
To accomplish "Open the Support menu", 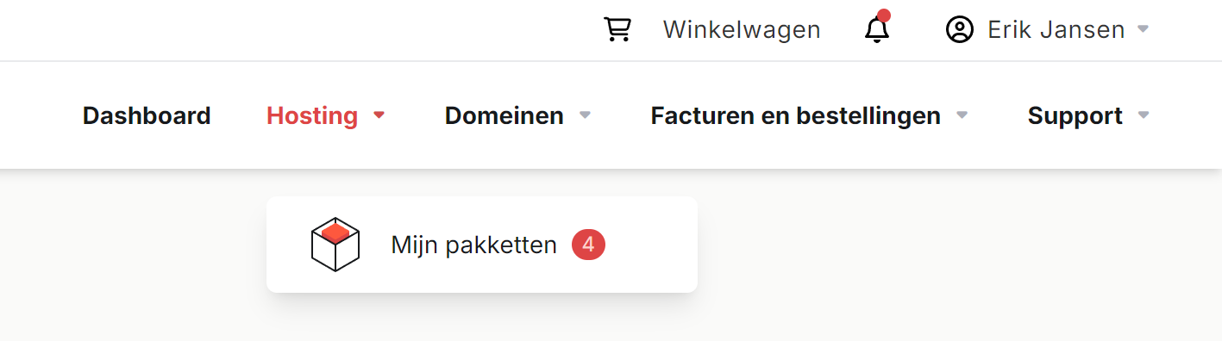I will click(1075, 115).
